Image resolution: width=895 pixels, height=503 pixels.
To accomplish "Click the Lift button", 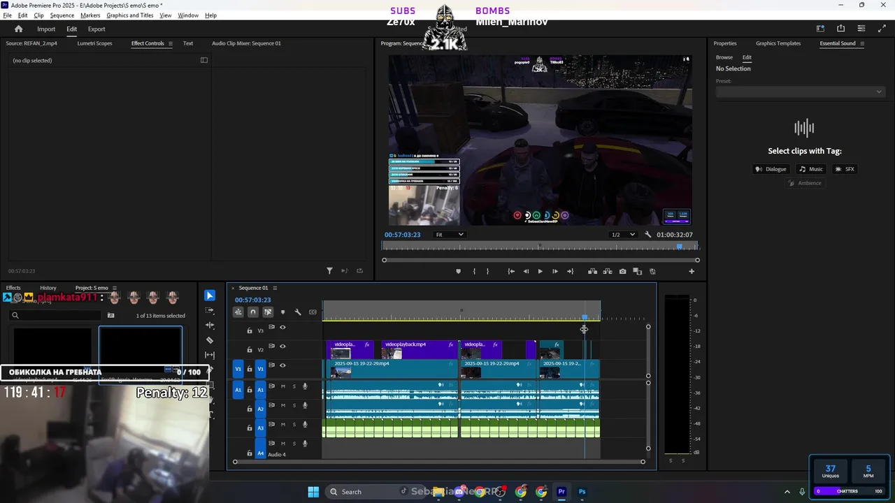I will click(592, 271).
